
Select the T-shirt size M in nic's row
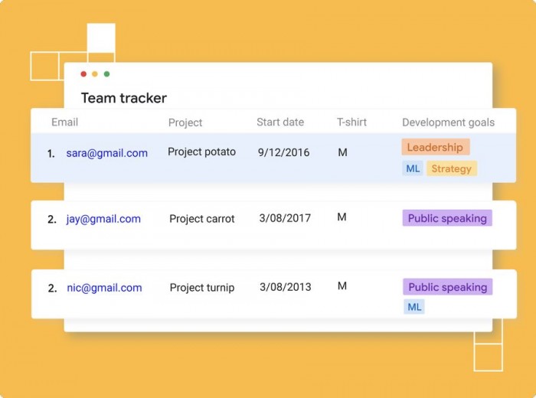pyautogui.click(x=342, y=285)
